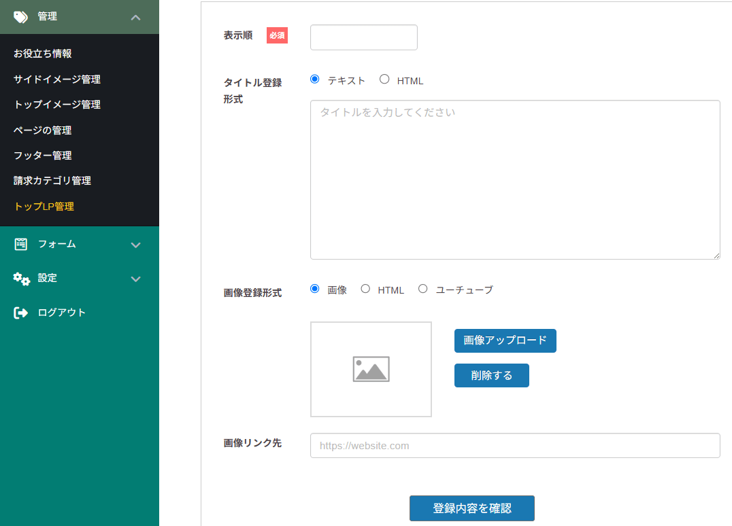Collapse the 管理 section chevron

[x=136, y=18]
